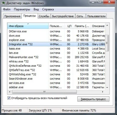This screenshot has width=117, height=115.
Task: Click Физическая память: 72% status entry
Action: [79, 110]
